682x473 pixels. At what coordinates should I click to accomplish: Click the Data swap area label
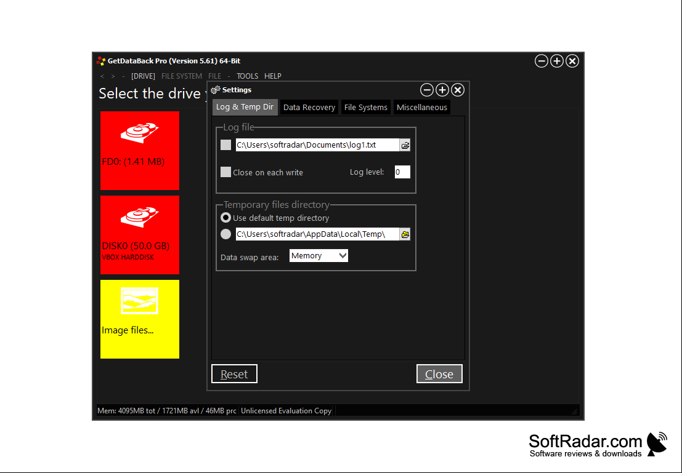[x=250, y=257]
